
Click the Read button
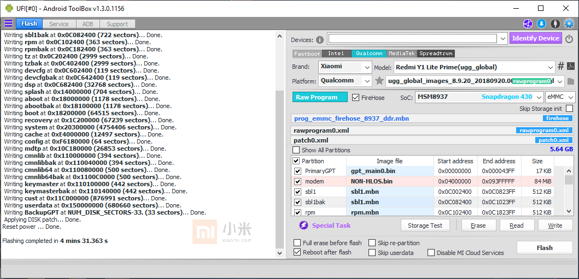(517, 225)
